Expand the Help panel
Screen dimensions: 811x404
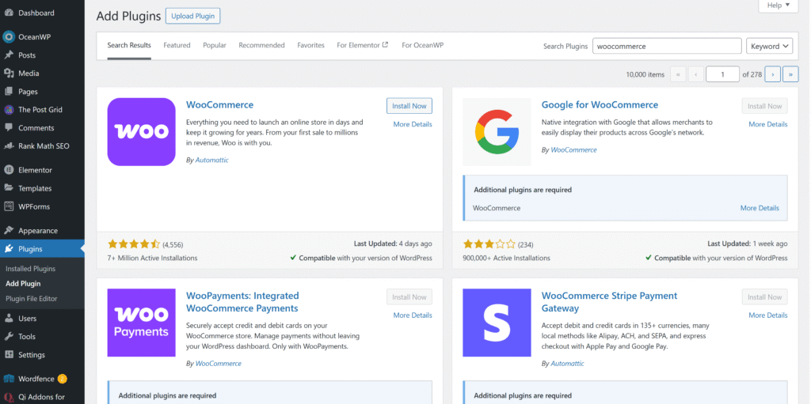[779, 6]
